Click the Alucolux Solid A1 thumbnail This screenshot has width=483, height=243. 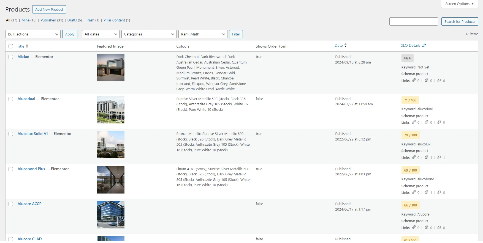click(111, 145)
